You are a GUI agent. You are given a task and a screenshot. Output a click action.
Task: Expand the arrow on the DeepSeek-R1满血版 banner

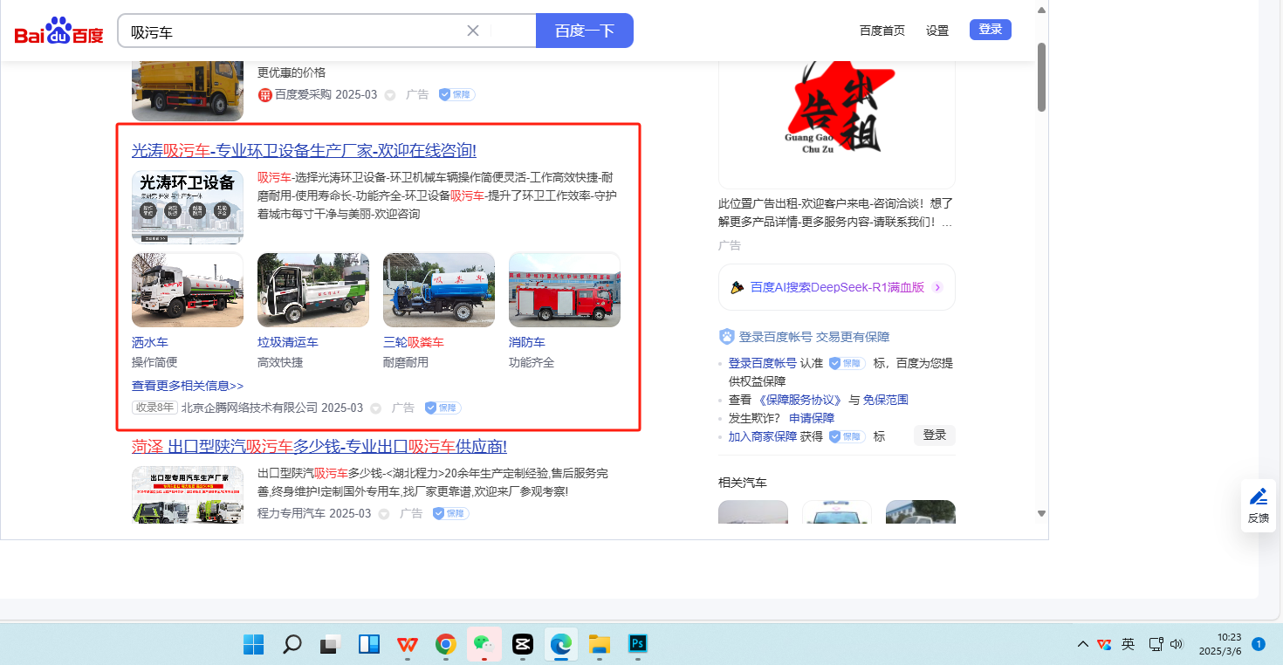(937, 287)
